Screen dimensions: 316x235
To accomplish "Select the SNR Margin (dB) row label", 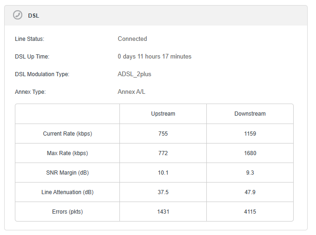I will tap(67, 173).
